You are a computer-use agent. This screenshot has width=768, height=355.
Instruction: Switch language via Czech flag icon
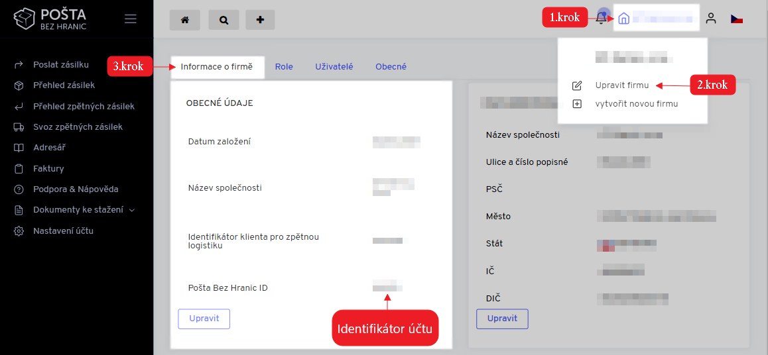(736, 19)
